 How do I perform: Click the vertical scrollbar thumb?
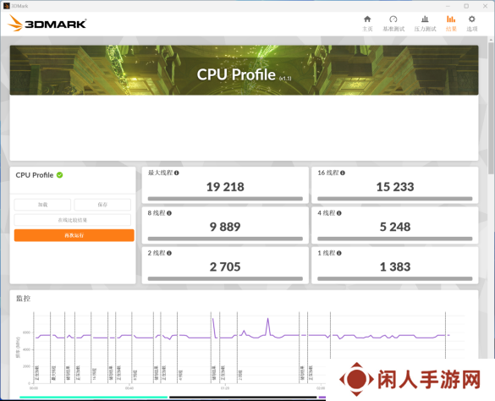click(491, 107)
